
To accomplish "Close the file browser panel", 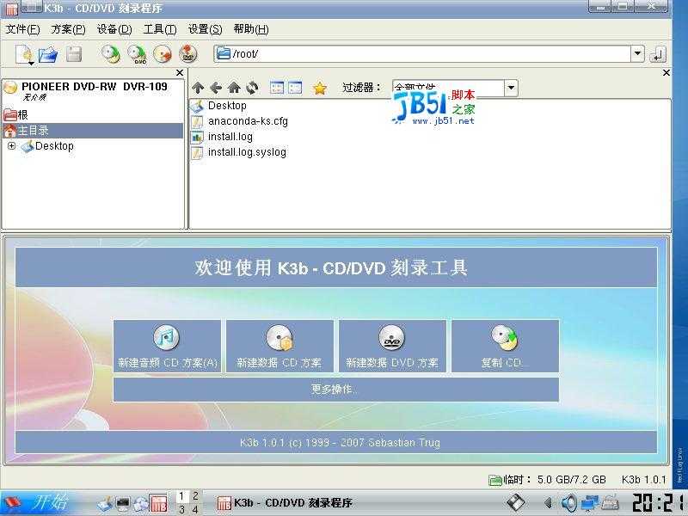I will click(x=666, y=72).
